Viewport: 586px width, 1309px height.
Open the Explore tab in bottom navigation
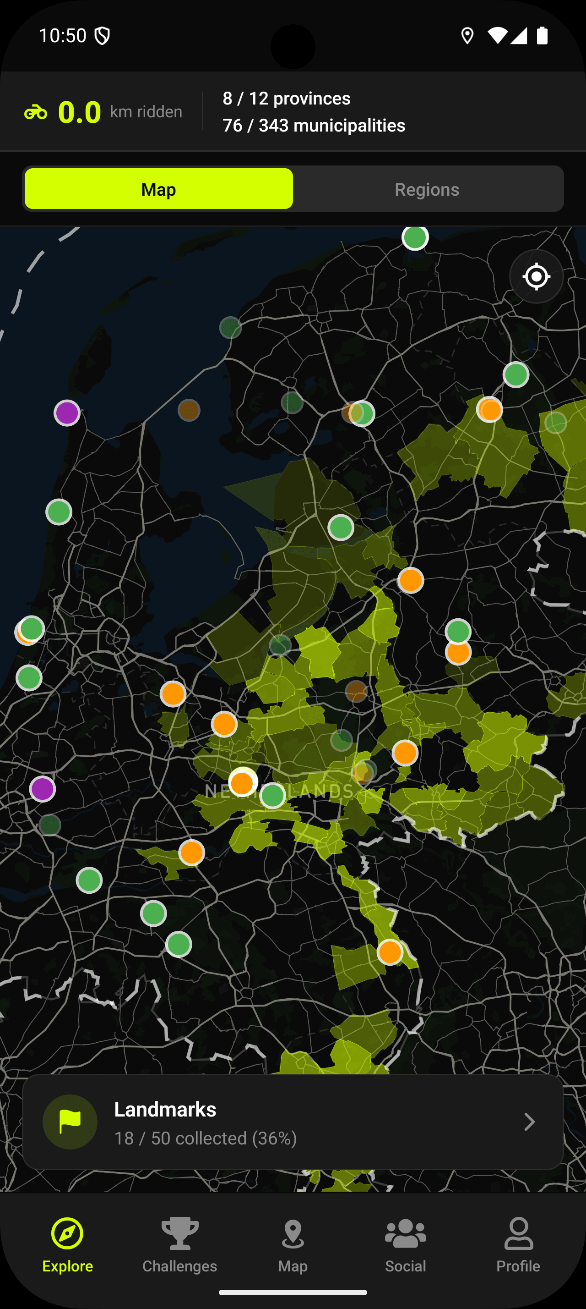[67, 1244]
